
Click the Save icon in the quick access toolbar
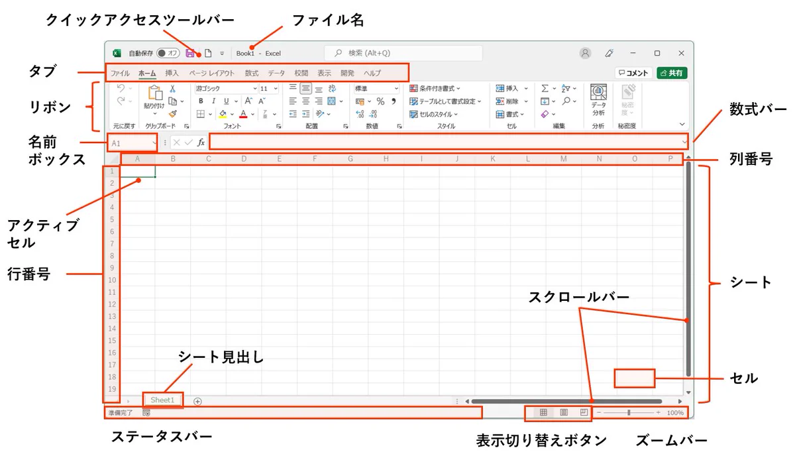coord(191,53)
